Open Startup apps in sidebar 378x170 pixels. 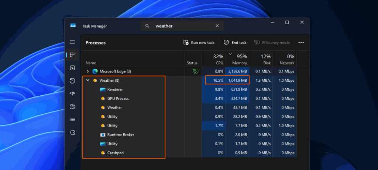pyautogui.click(x=72, y=93)
